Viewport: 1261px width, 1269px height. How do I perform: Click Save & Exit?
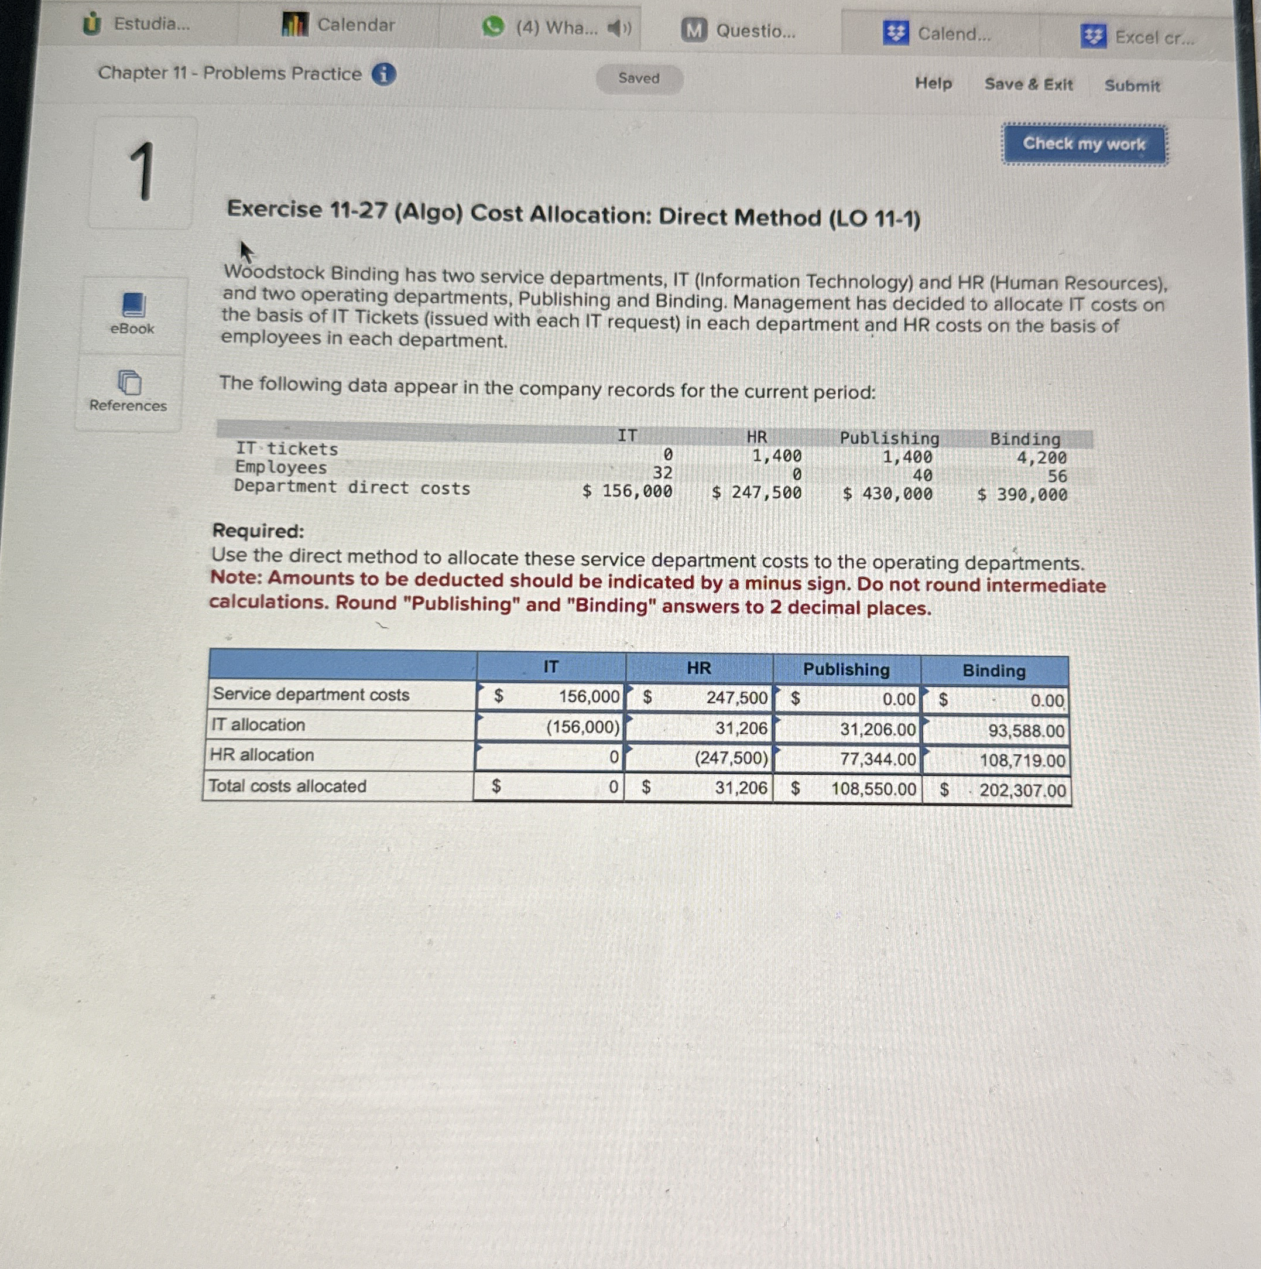click(1028, 84)
